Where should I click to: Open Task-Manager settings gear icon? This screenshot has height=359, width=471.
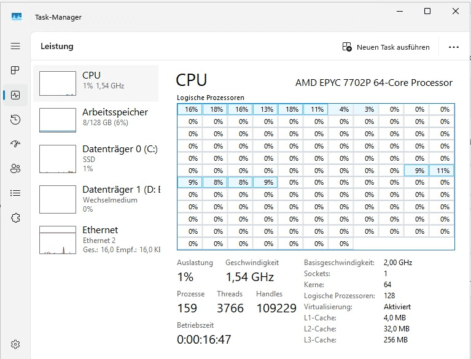pos(15,344)
